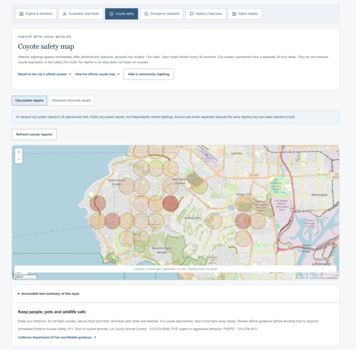Zoom out on the map with minus button
Image resolution: width=356 pixels, height=350 pixels.
[19, 159]
